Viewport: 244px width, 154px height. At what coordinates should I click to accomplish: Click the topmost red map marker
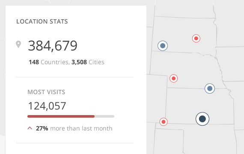[x=196, y=38]
